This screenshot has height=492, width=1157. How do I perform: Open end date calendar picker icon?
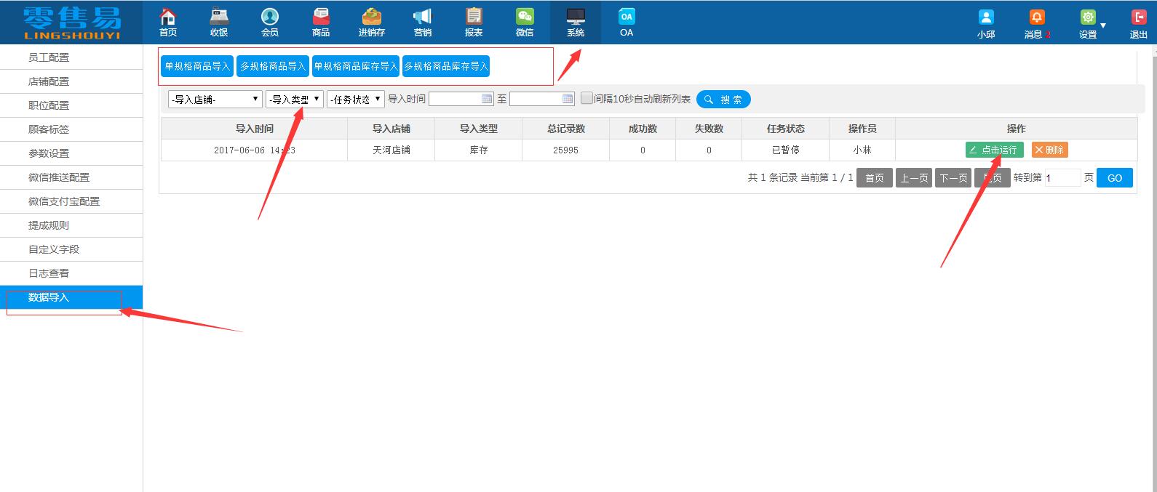[568, 99]
